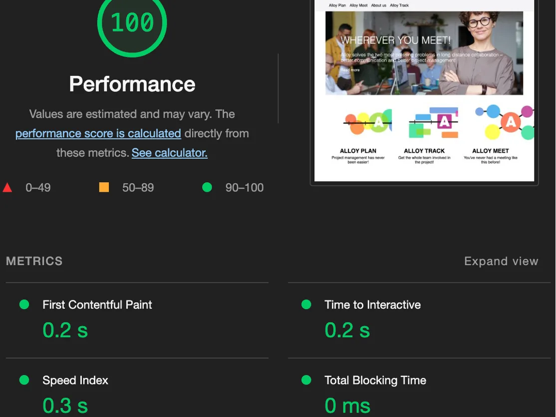The width and height of the screenshot is (556, 417).
Task: Click the Alloy Plan nav item in the screenshot
Action: pyautogui.click(x=337, y=5)
